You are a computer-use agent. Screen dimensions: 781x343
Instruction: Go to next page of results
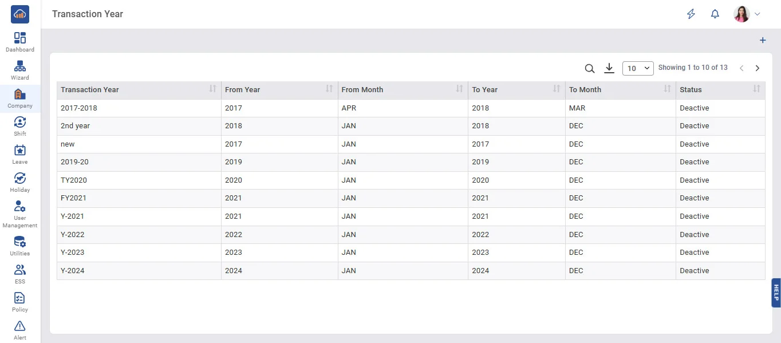(758, 68)
